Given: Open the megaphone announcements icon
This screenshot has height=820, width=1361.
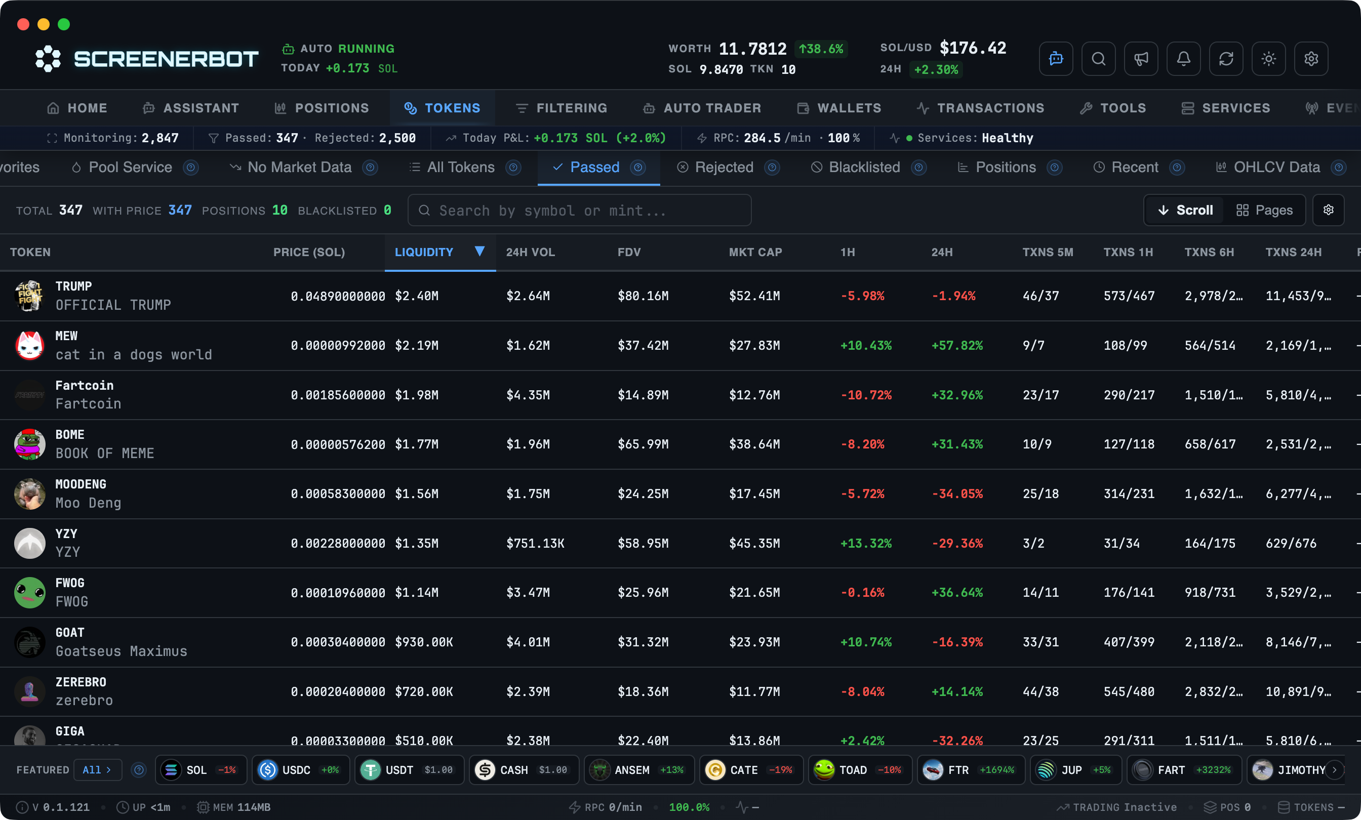Looking at the screenshot, I should (x=1141, y=59).
